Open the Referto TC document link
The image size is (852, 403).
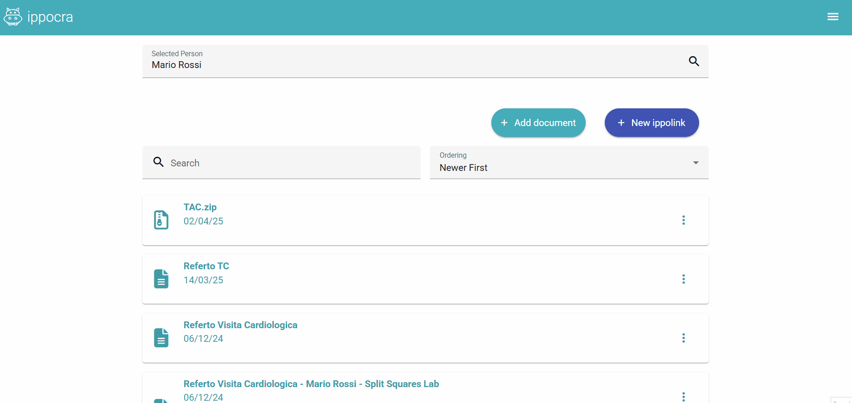pos(206,266)
